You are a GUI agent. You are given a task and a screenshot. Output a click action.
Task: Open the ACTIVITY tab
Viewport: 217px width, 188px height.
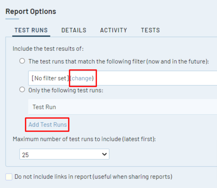tap(113, 30)
